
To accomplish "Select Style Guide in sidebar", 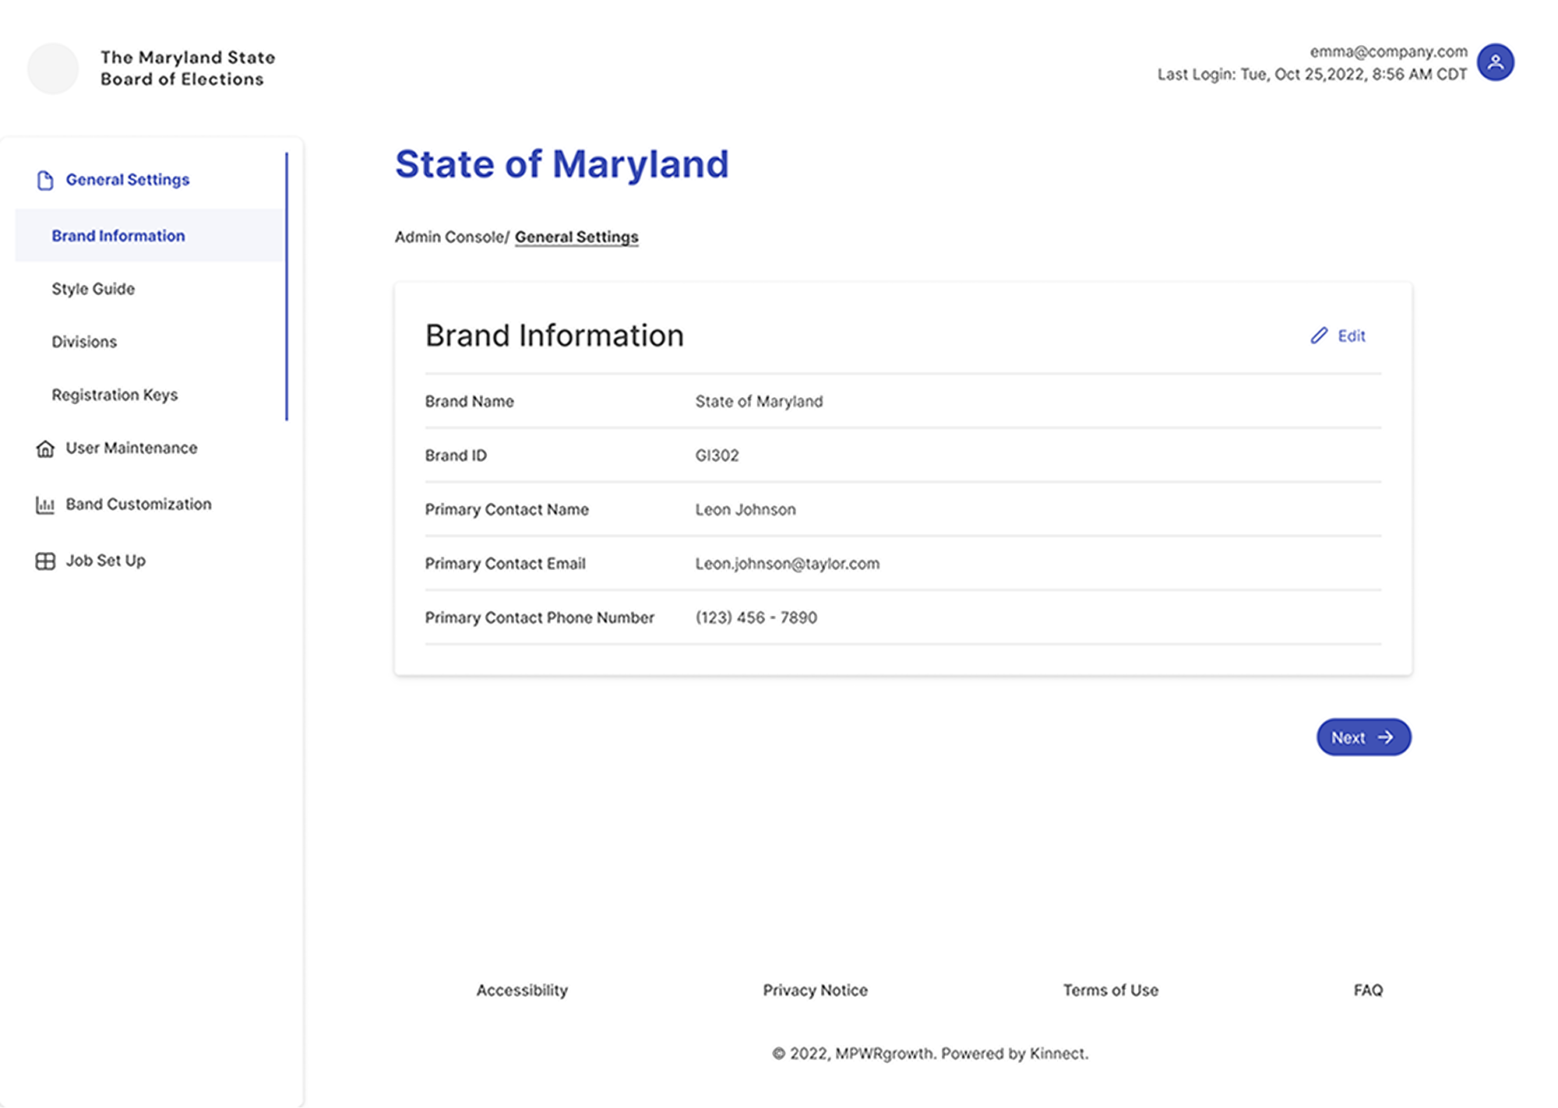I will click(93, 289).
